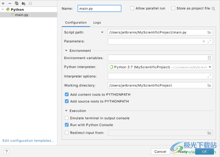Copy the selected configuration icon
Screen dimensions: 220x157
pyautogui.click(x=17, y=3)
